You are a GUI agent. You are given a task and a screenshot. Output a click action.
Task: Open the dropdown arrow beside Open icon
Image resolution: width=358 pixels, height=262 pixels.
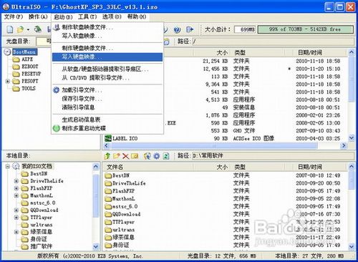28,29
